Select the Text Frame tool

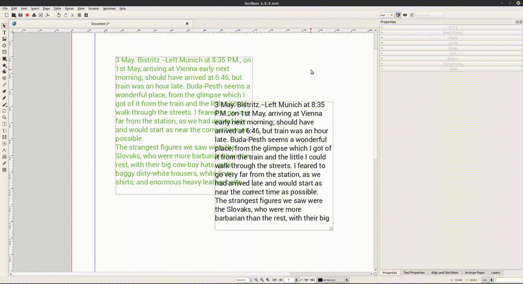(x=5, y=32)
